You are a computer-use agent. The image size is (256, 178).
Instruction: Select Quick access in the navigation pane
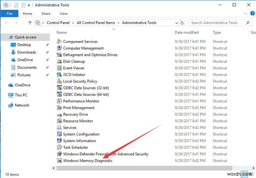(x=26, y=37)
